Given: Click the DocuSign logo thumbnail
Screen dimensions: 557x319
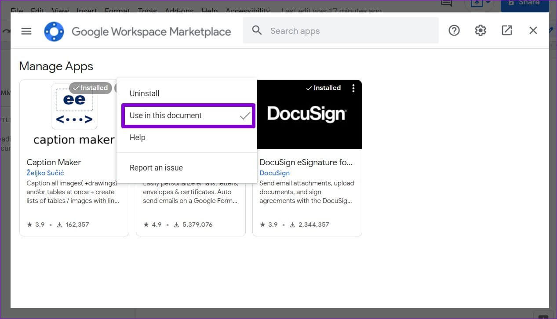Looking at the screenshot, I should point(307,114).
